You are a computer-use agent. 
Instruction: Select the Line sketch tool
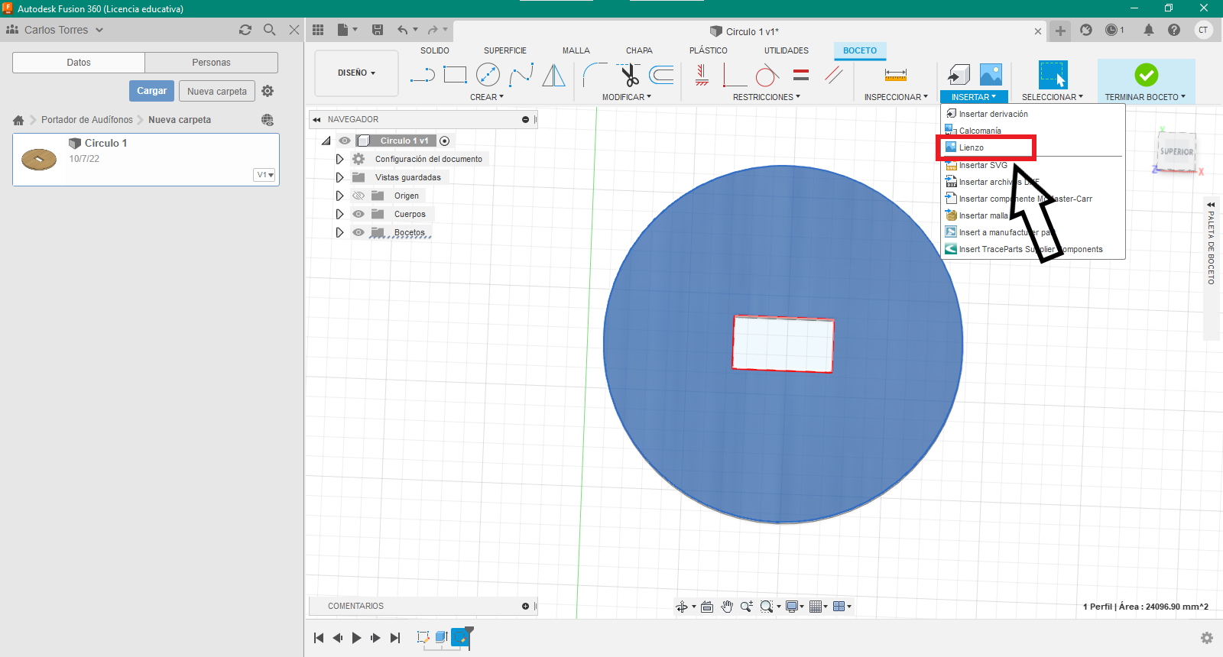coord(422,75)
